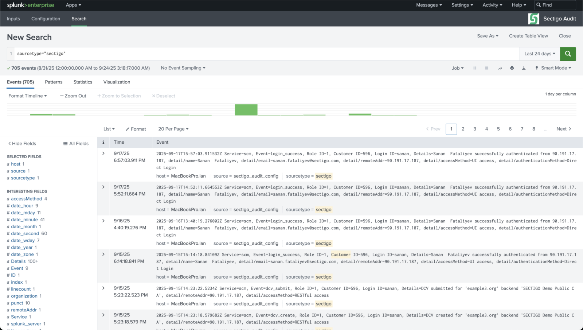Click into the search query input field
The height and width of the screenshot is (330, 583).
(x=255, y=54)
